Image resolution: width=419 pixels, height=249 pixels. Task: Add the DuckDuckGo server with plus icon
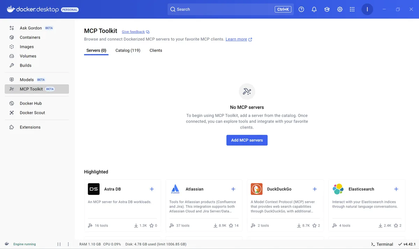point(315,189)
